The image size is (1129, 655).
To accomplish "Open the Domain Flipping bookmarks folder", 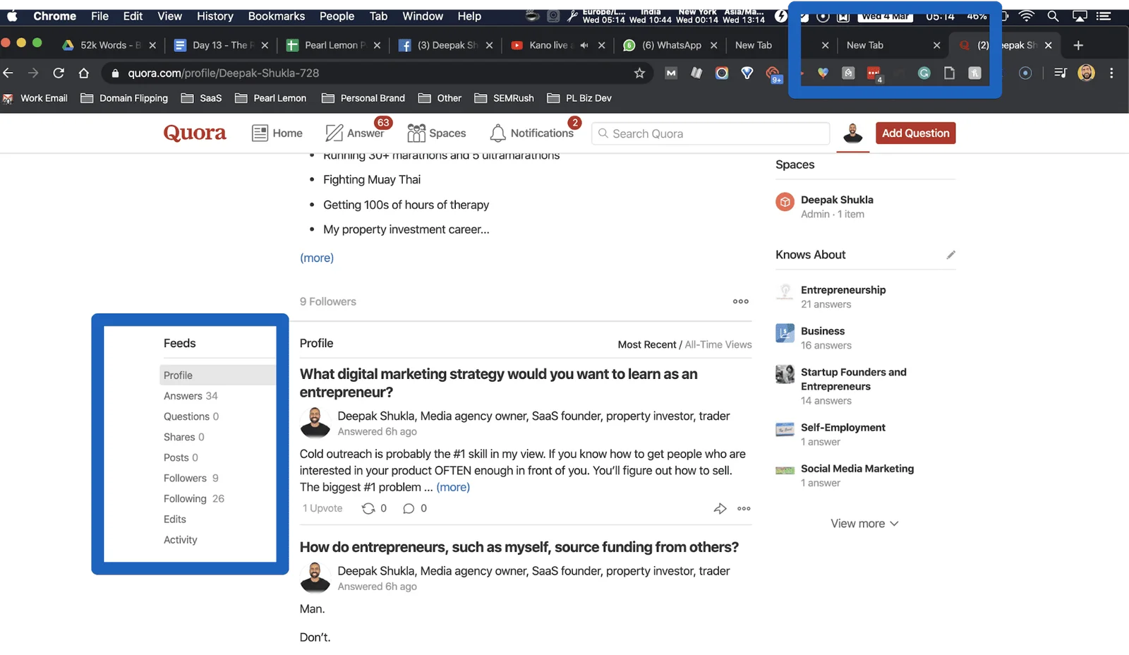I will pos(124,98).
